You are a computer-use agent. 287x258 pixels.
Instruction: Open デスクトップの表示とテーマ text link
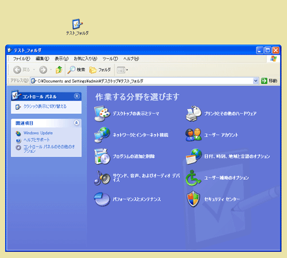pyautogui.click(x=136, y=114)
